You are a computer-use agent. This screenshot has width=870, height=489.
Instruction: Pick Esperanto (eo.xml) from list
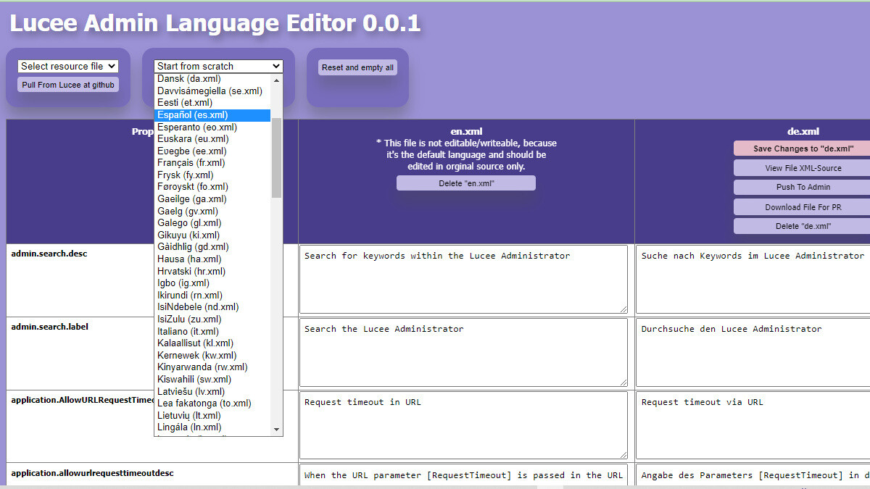pos(212,127)
